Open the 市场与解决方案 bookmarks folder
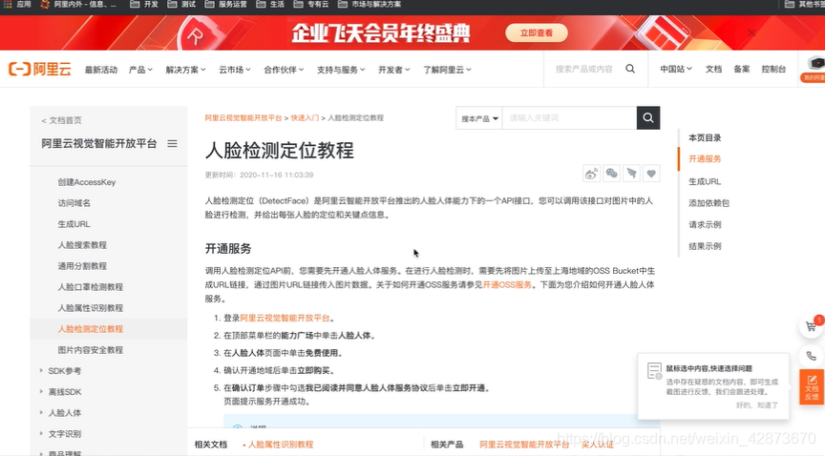Image resolution: width=825 pixels, height=456 pixels. 370,4
